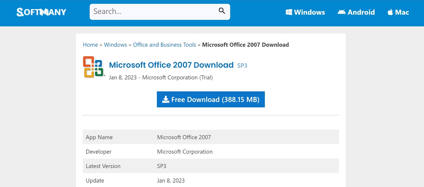The image size is (424, 187).
Task: Click the download arrow icon on button
Action: 166,99
